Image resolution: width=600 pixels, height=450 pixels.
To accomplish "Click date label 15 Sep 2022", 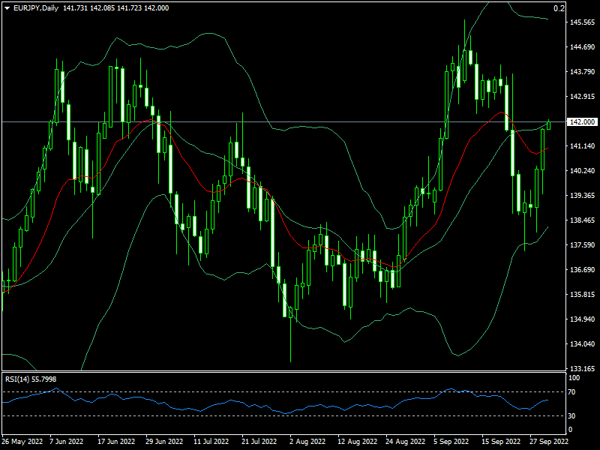I will [x=501, y=442].
